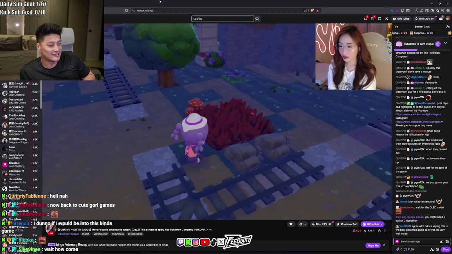The height and width of the screenshot is (254, 452).
Task: Click the Bean Slots channel row
Action: pyautogui.click(x=20, y=149)
